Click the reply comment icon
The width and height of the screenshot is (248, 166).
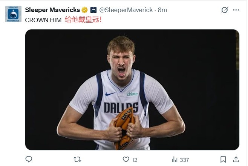pyautogui.click(x=29, y=160)
